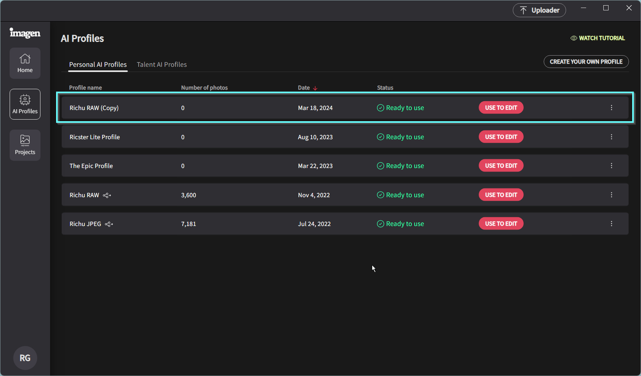Switch to Personal AI Profiles tab
This screenshot has width=641, height=376.
pyautogui.click(x=98, y=64)
